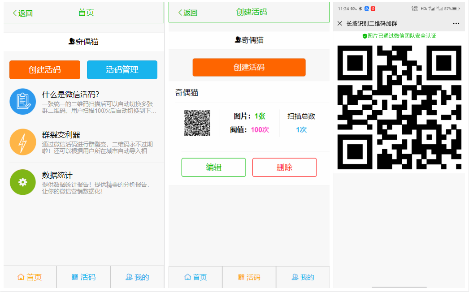Tap the 首页 title on the left screen header
The height and width of the screenshot is (292, 469).
86,13
